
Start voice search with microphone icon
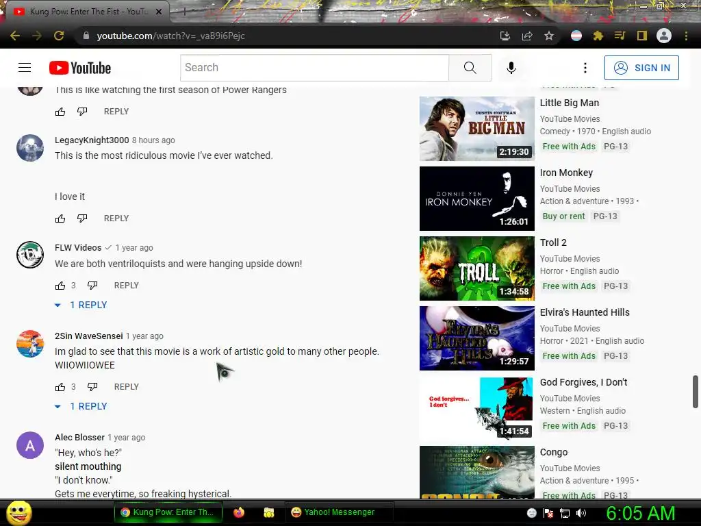pos(511,68)
